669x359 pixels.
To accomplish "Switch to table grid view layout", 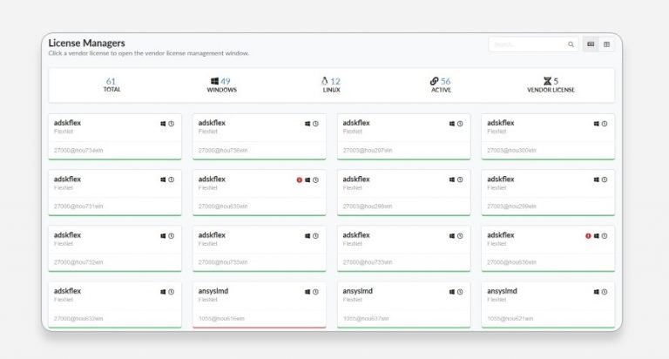I will tap(606, 44).
